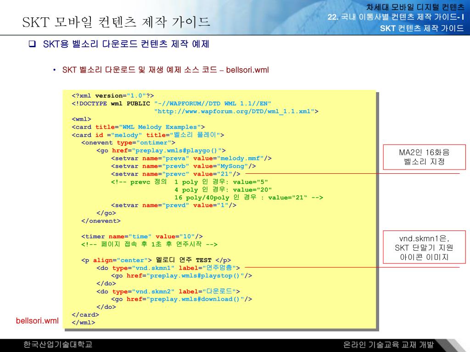Click the footer text '온라인 기술교육 교재 개발'
The image size is (470, 352).
pos(388,345)
